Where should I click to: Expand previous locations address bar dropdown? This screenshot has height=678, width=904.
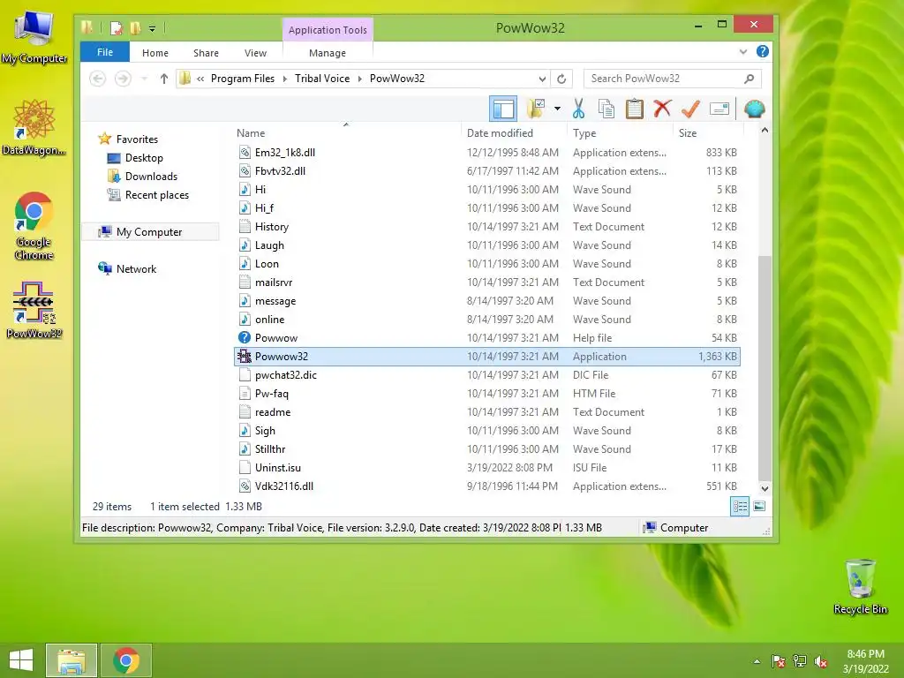coord(542,79)
